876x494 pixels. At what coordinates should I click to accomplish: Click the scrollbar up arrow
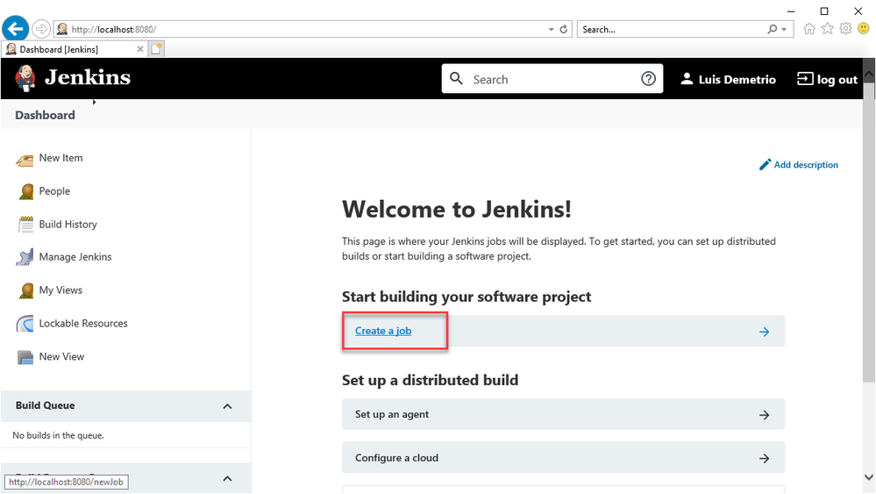pos(869,74)
